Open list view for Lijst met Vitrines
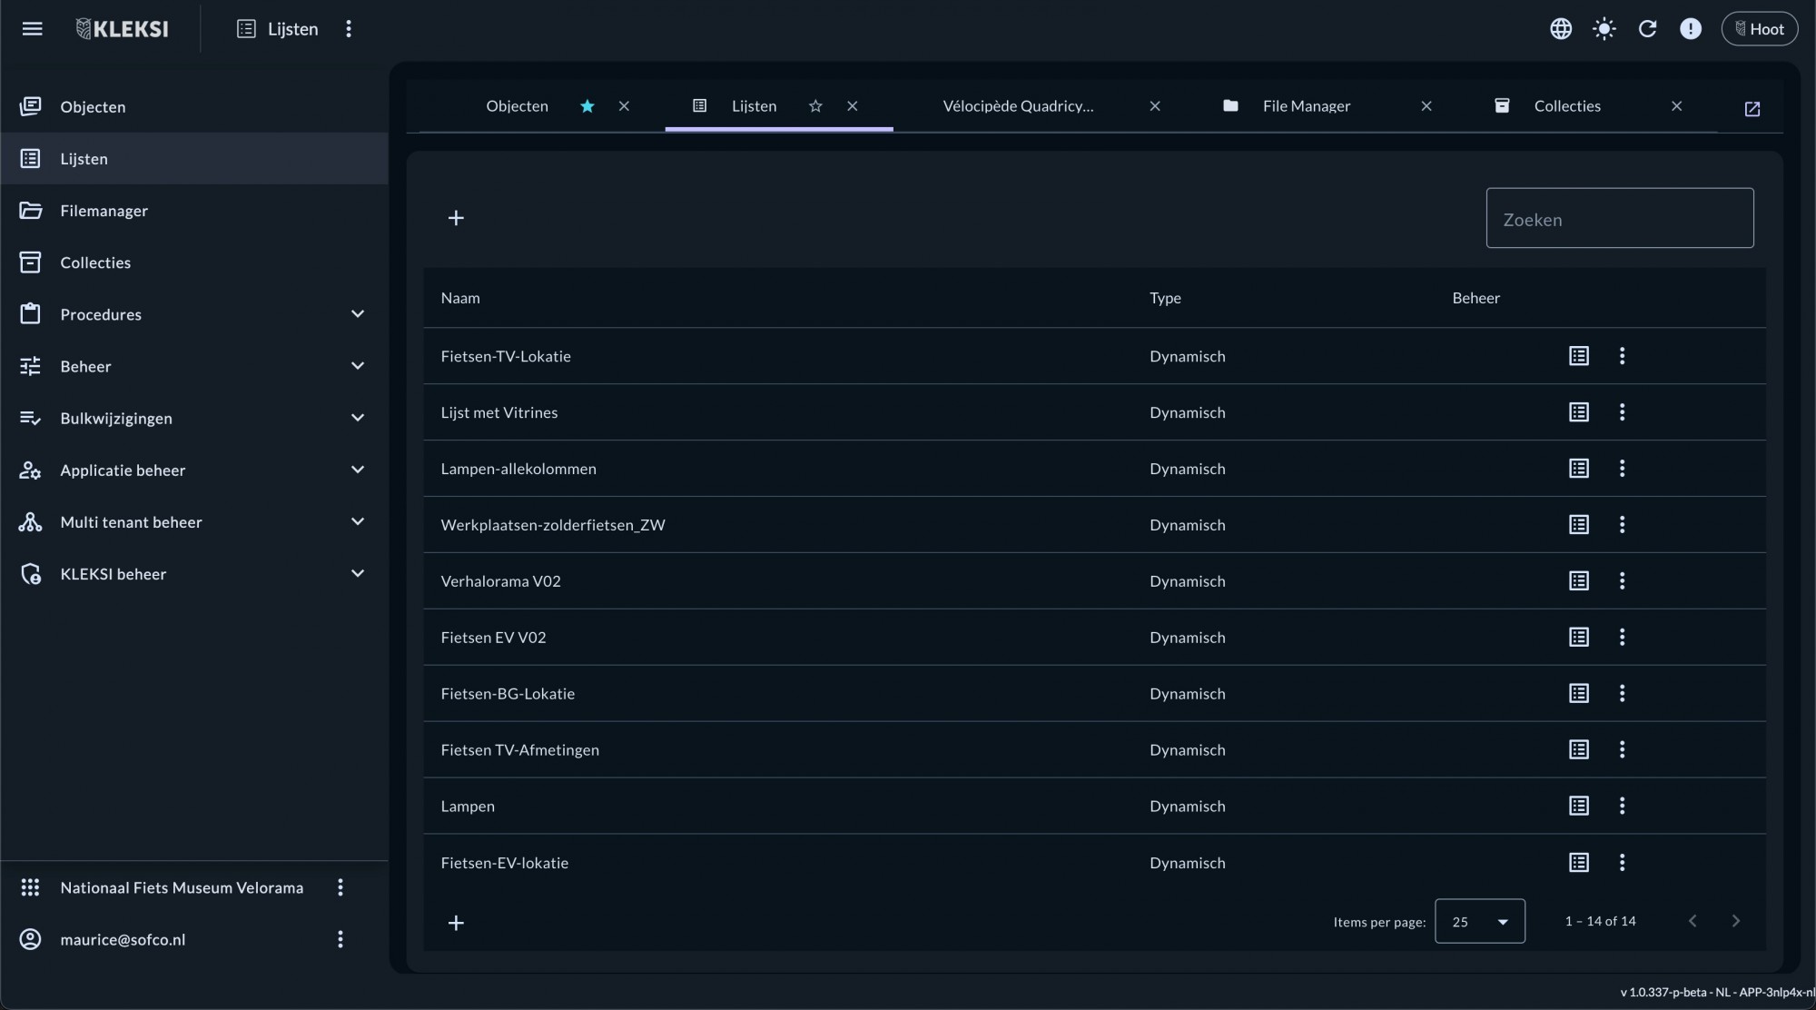 click(1579, 412)
